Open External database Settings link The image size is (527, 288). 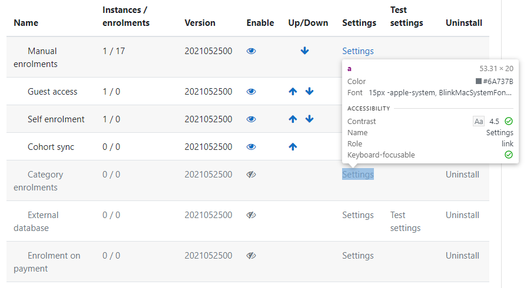(x=358, y=215)
